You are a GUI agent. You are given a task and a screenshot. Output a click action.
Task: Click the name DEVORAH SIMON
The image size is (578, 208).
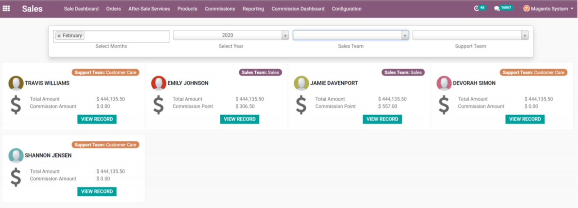coord(474,83)
